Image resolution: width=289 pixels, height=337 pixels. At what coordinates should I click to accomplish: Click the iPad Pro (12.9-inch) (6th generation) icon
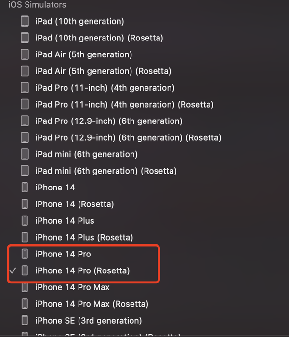(25, 121)
